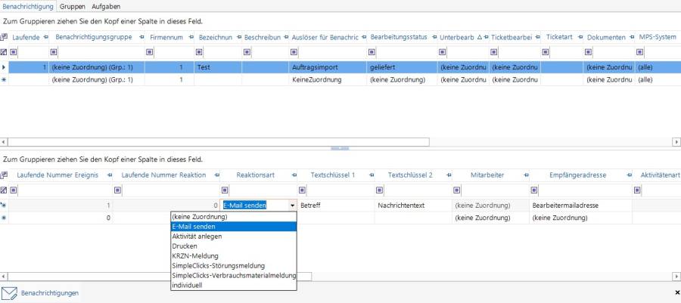Sort by Ticketart column header

[558, 37]
